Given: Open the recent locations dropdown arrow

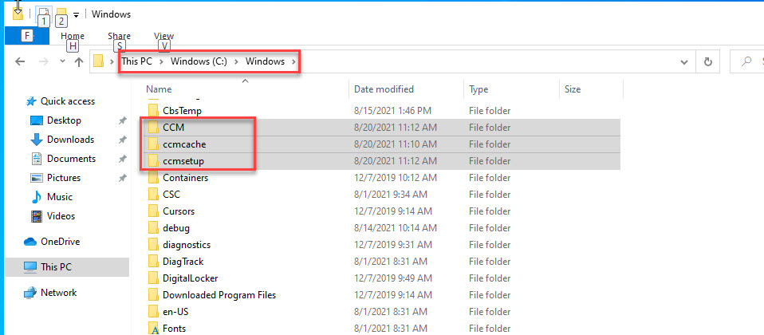Looking at the screenshot, I should pyautogui.click(x=61, y=62).
